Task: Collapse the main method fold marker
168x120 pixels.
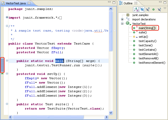Action: pos(7,61)
